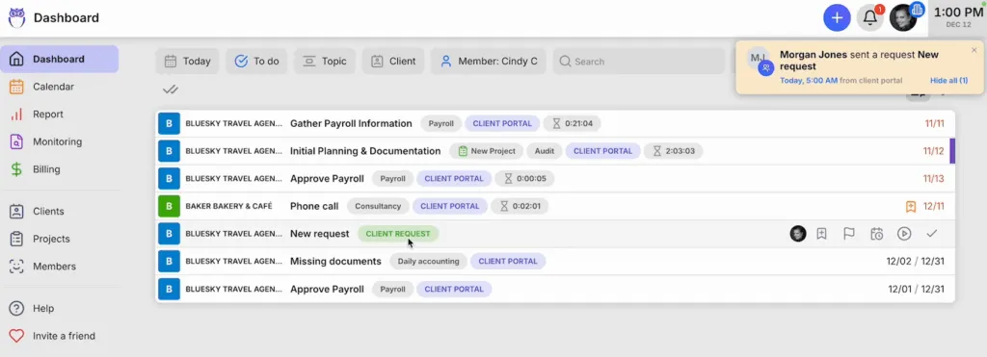Screen dimensions: 987x357
Task: Click the green CLIENT REQUEST tag
Action: coord(398,234)
